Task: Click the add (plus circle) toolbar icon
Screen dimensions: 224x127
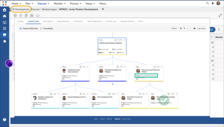Action: click(21, 15)
